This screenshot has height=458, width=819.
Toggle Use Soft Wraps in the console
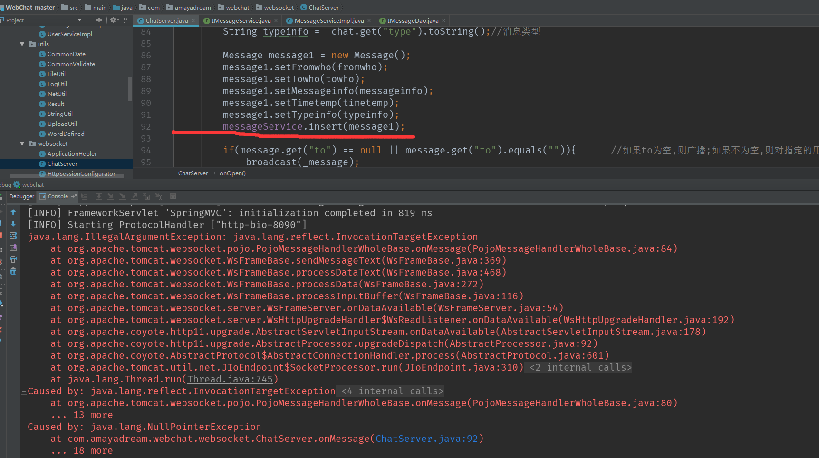(13, 236)
